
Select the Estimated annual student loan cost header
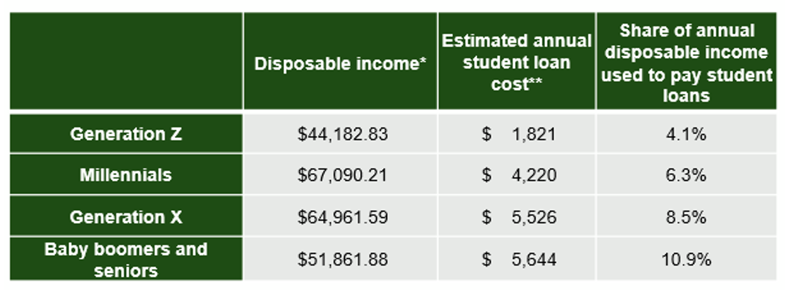(516, 62)
